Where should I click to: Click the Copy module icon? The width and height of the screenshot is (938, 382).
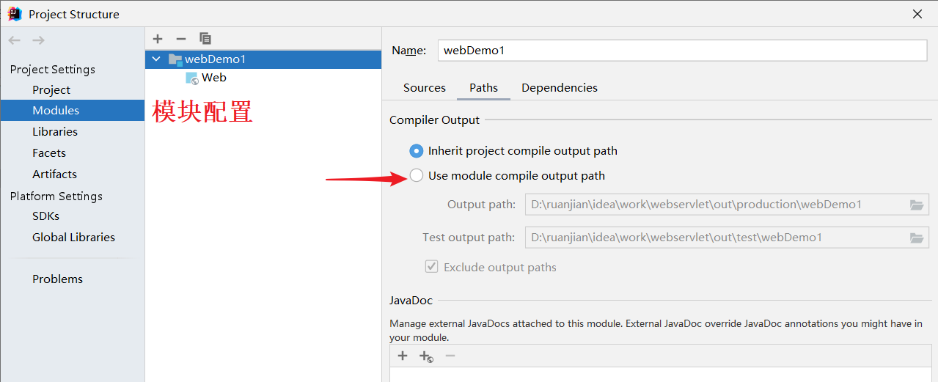pyautogui.click(x=205, y=38)
